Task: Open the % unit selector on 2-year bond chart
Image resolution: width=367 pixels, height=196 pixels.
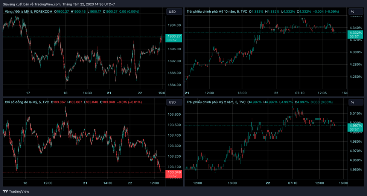Action: [352, 102]
